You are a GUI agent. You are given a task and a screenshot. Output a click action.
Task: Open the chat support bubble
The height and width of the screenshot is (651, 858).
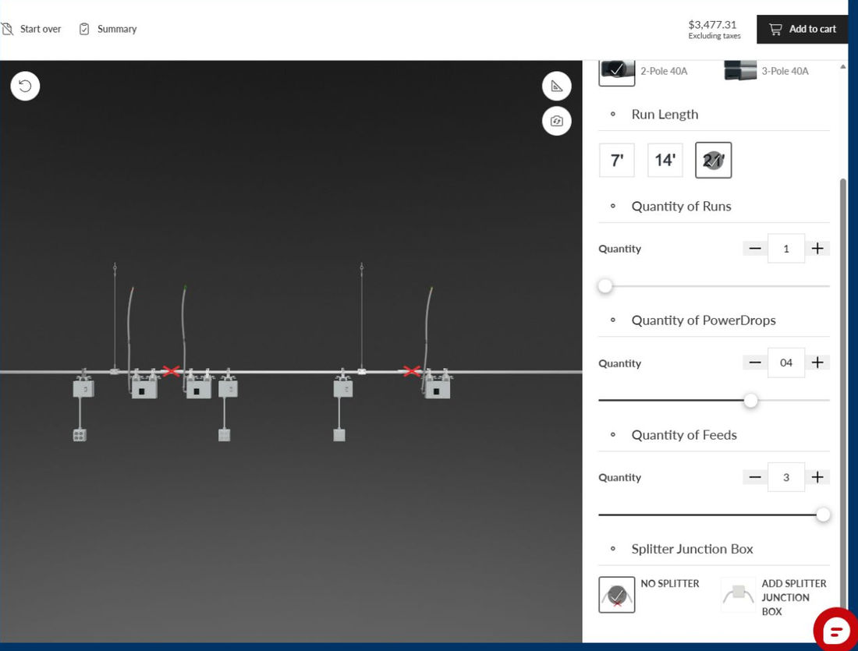pos(835,630)
